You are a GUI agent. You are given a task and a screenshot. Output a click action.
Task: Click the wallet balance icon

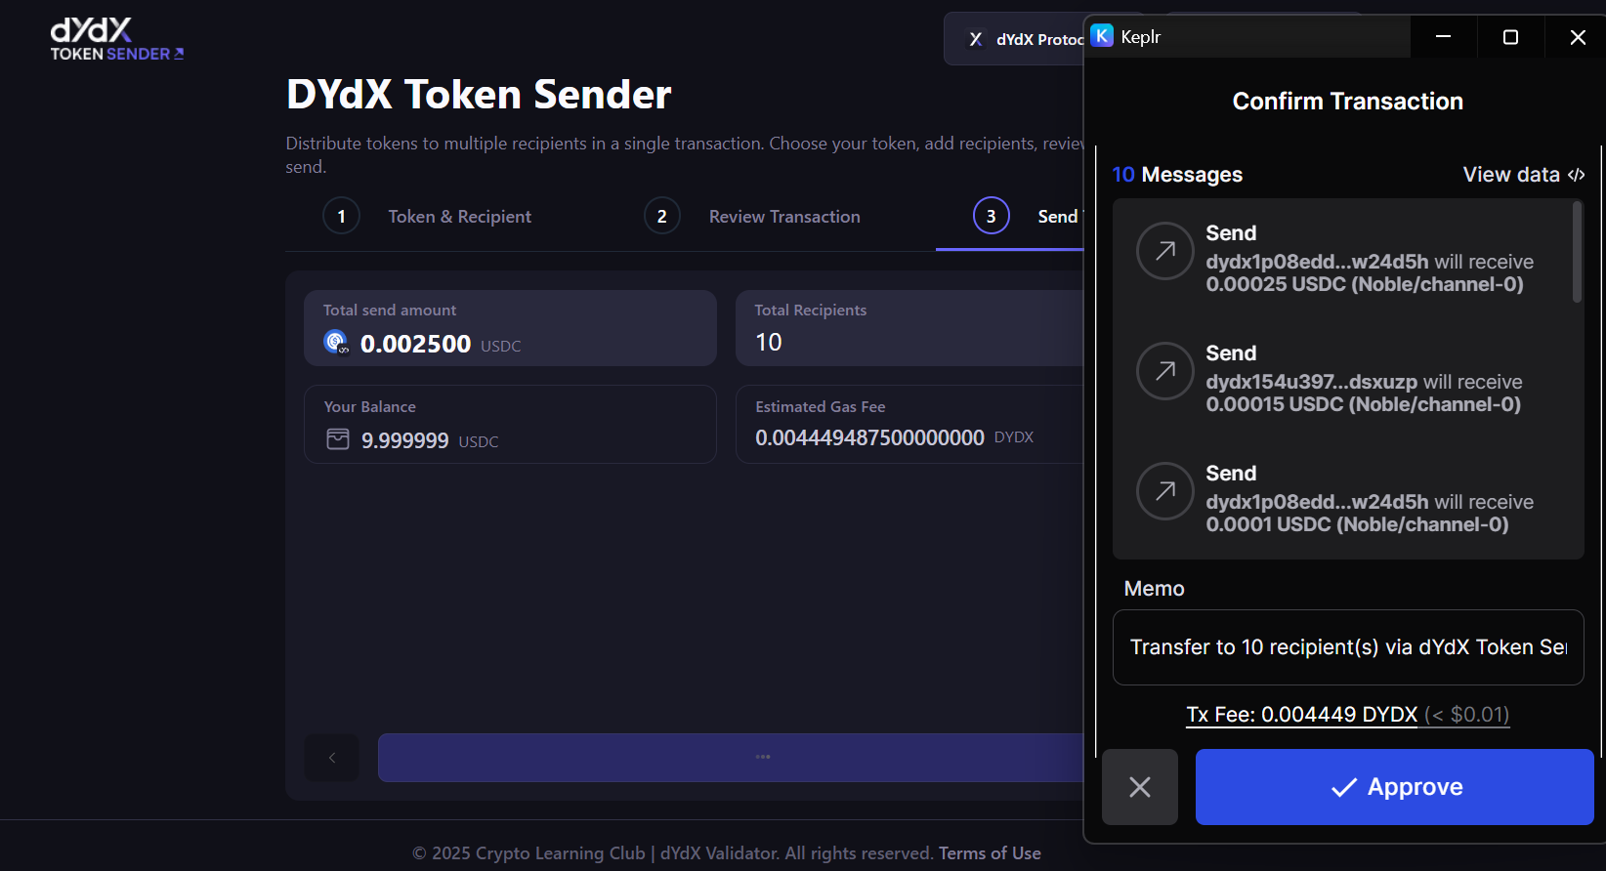coord(338,439)
